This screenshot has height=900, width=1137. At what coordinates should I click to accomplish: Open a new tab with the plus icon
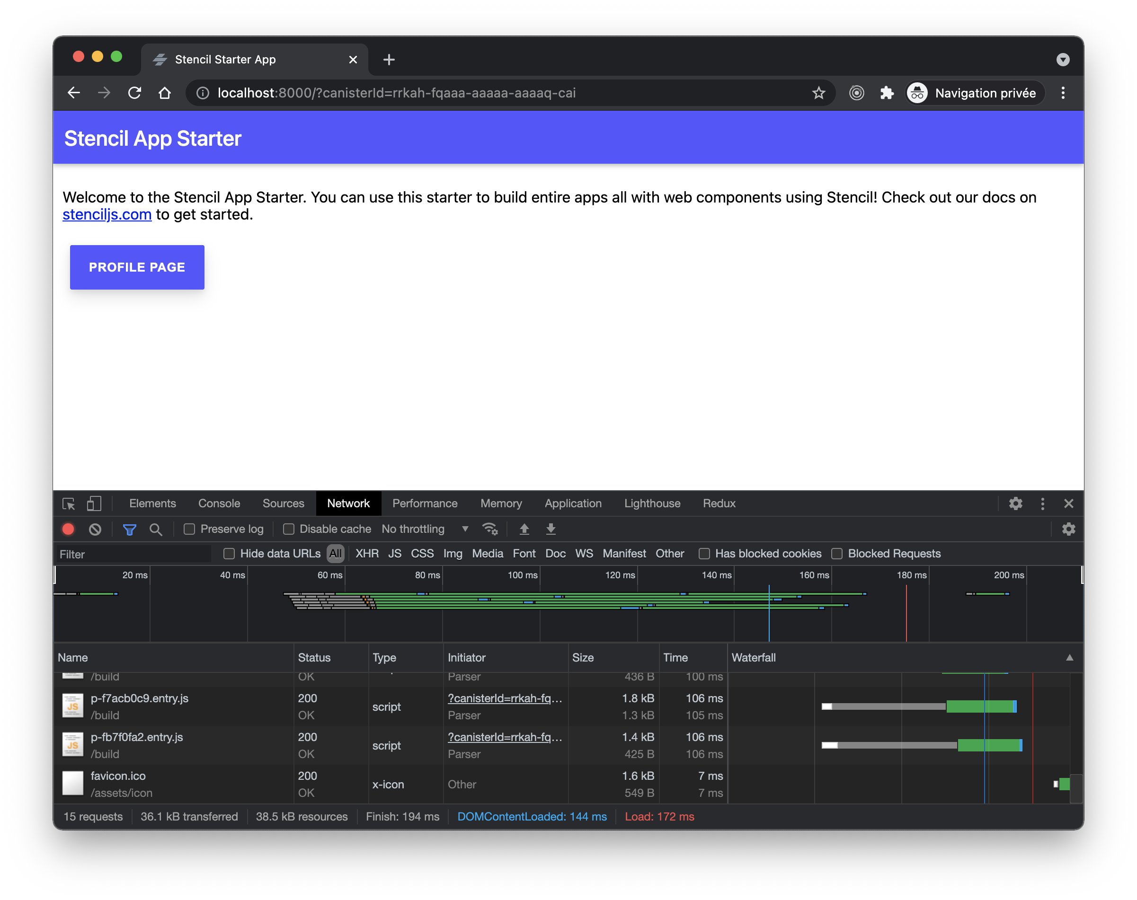tap(389, 60)
